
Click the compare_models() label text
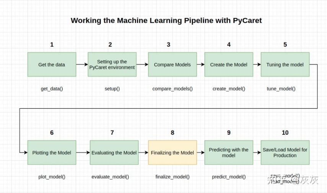tap(172, 89)
